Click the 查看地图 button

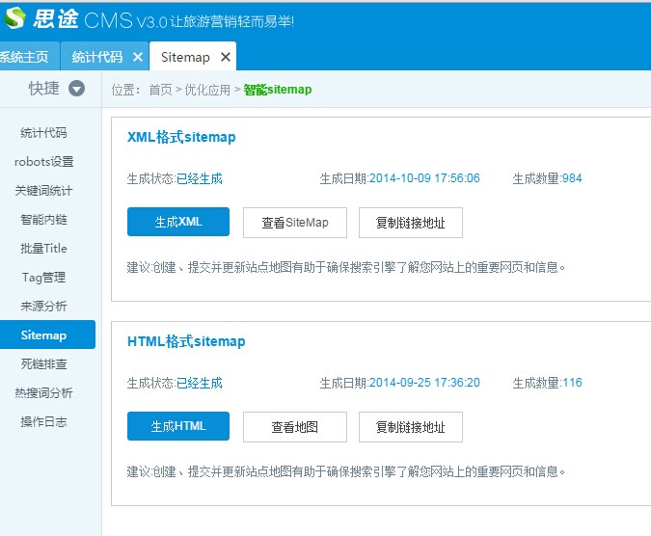pos(295,426)
